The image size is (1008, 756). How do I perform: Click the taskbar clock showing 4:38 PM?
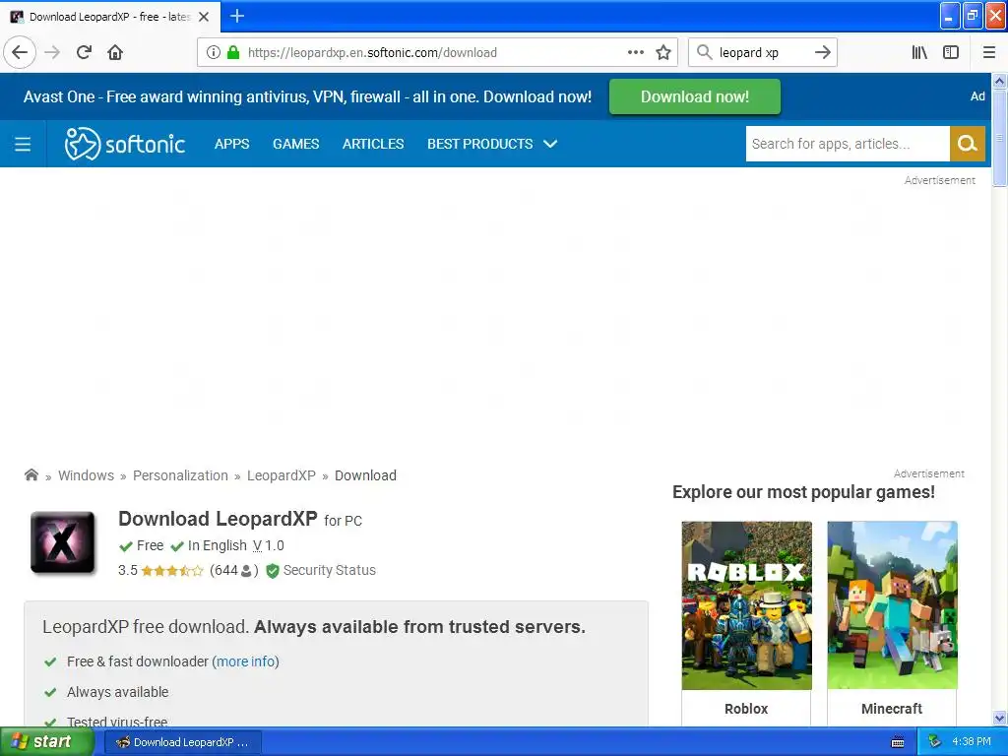tap(972, 742)
